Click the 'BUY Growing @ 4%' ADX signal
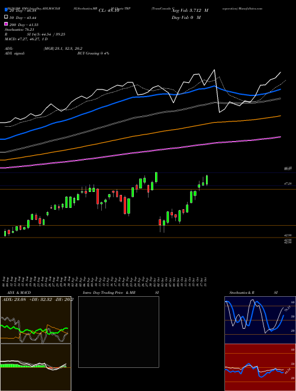This screenshot has width=296, height=391. point(93,53)
